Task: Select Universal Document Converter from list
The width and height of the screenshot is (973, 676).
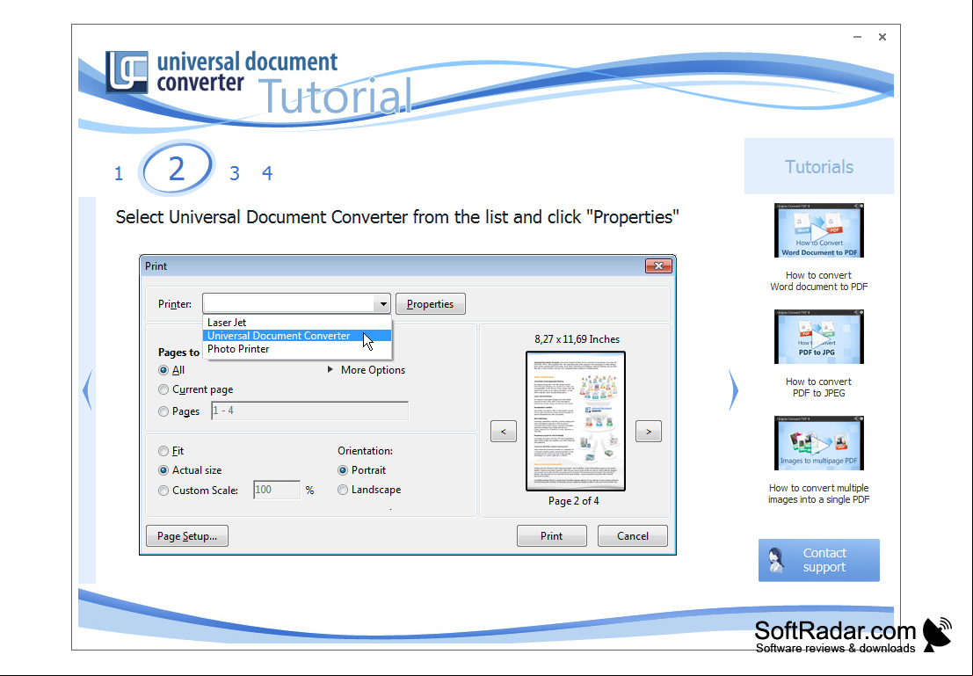Action: click(297, 336)
